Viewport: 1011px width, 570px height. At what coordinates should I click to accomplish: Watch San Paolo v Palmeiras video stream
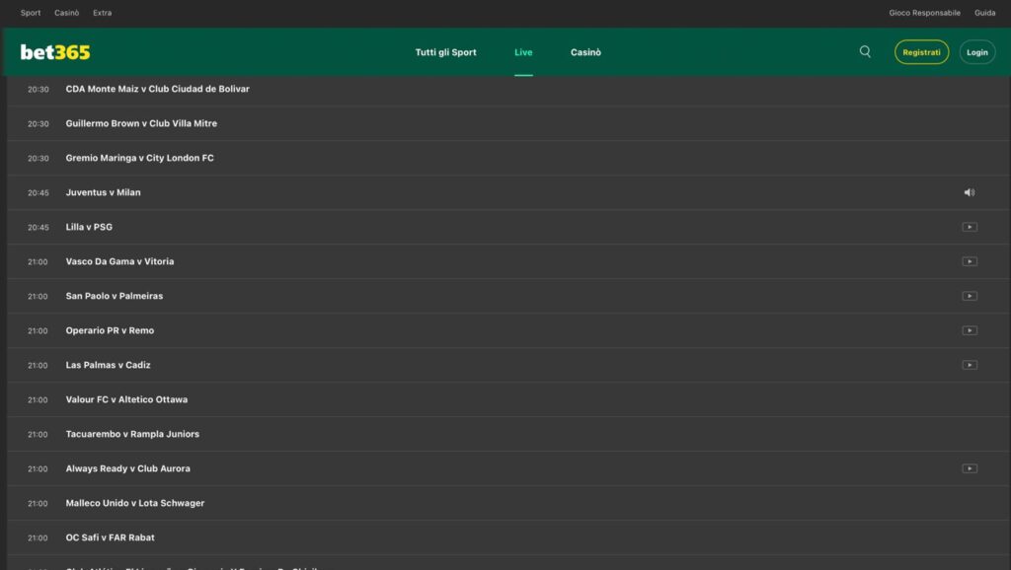coord(970,297)
